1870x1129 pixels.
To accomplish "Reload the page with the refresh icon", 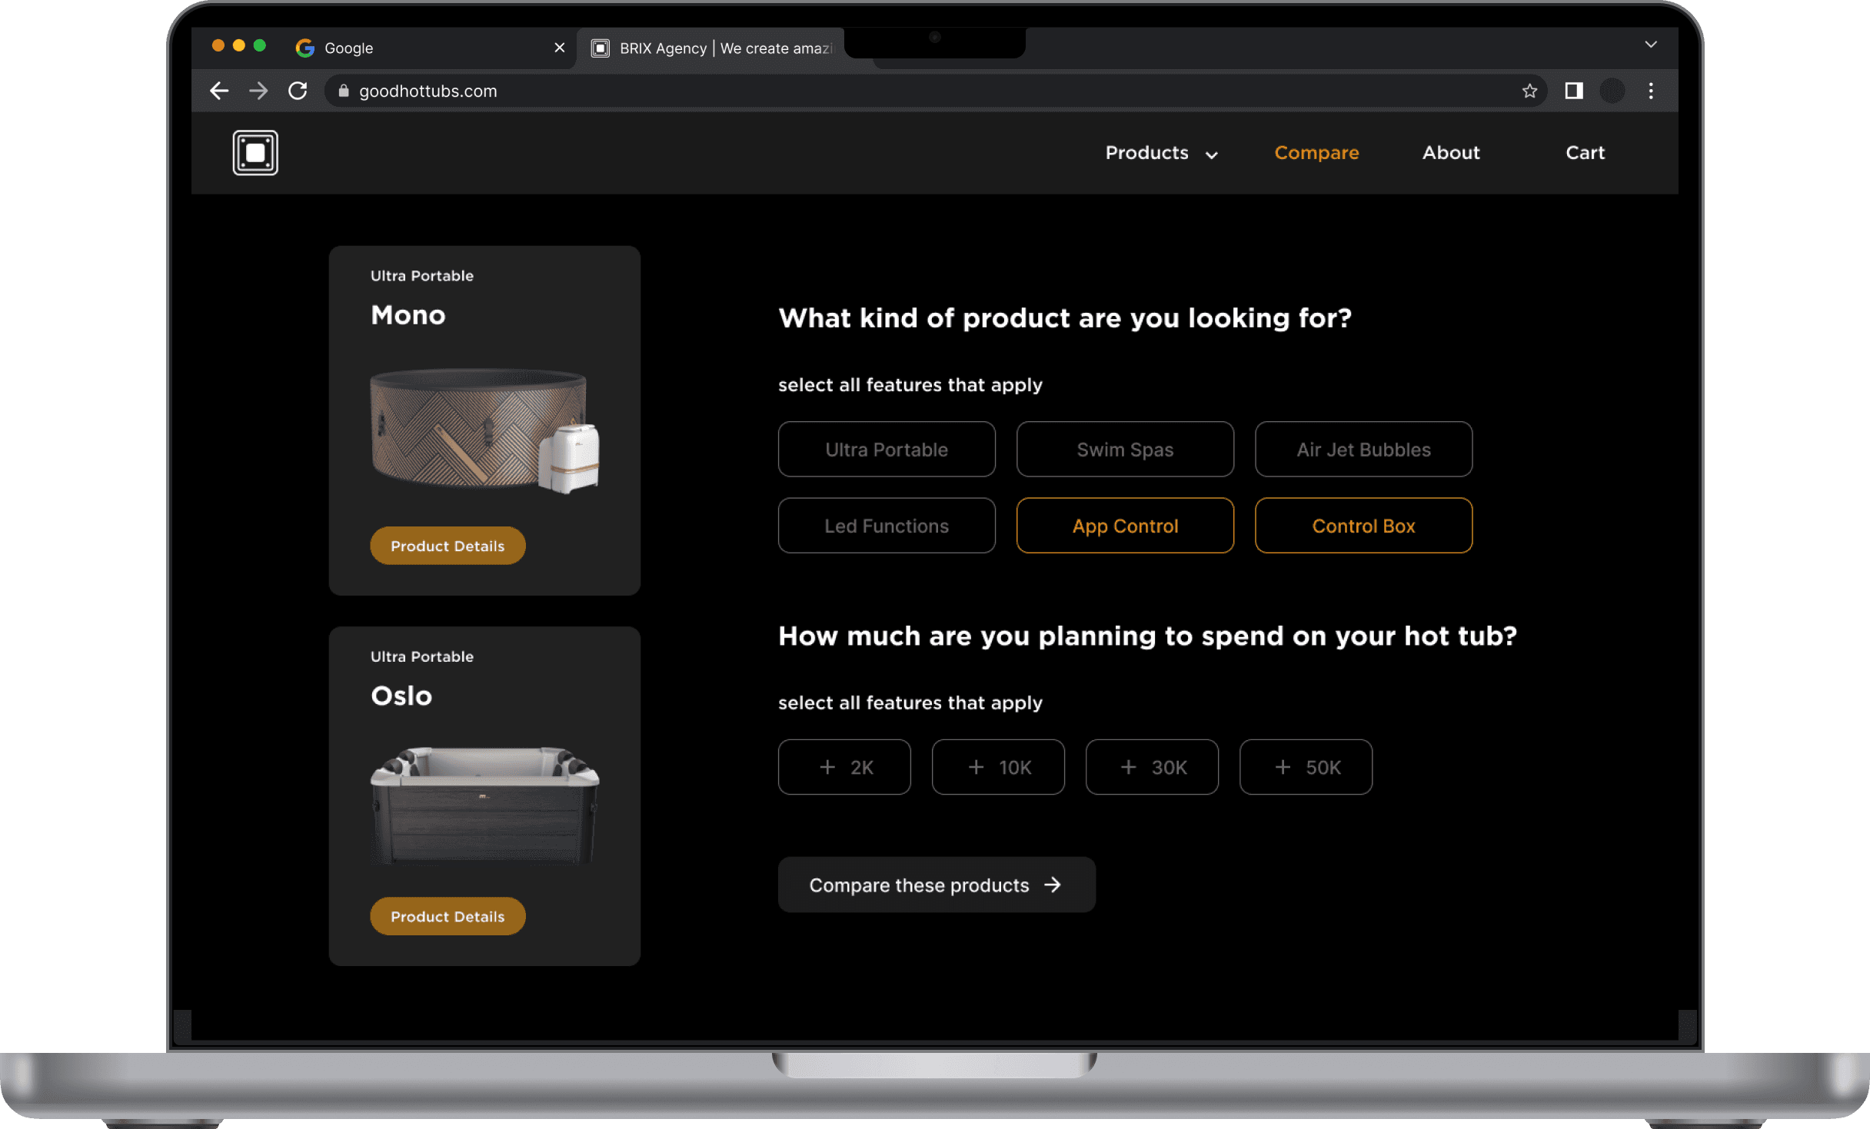I will [x=298, y=91].
